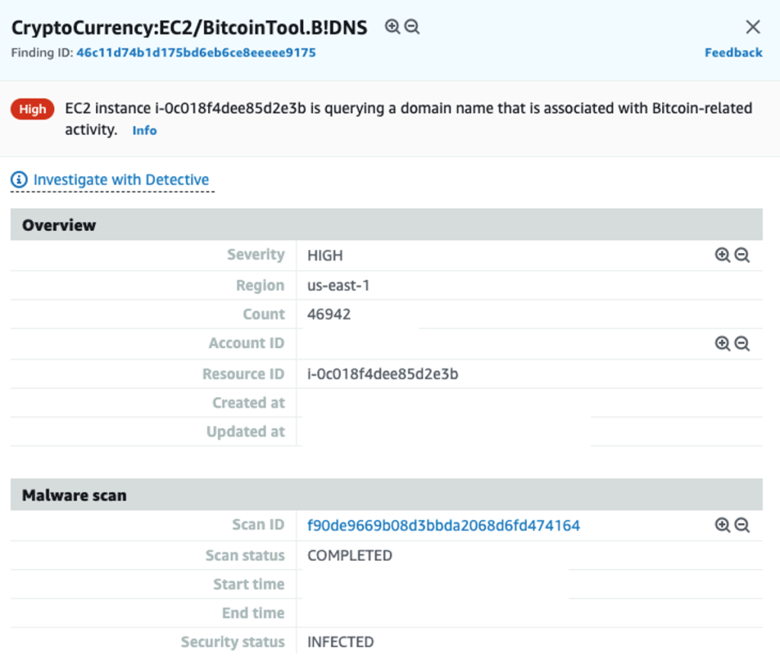This screenshot has width=780, height=660.
Task: Select the Count value 46942
Action: click(x=328, y=314)
